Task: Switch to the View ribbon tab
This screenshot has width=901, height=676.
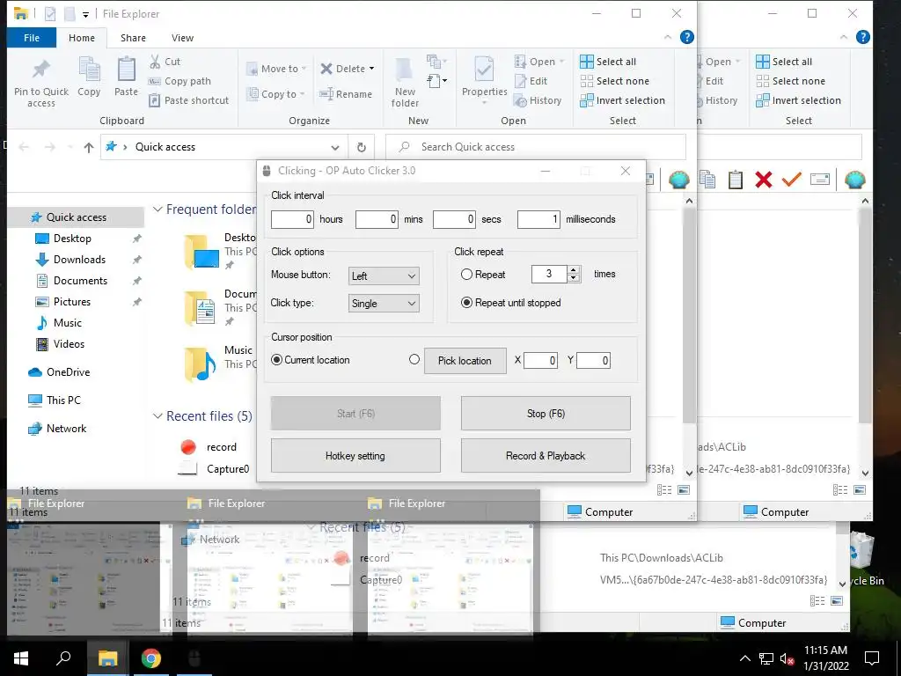Action: coord(182,38)
